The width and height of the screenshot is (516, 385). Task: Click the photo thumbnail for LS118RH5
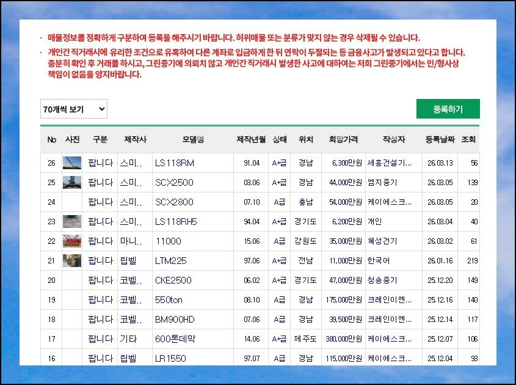pos(72,221)
